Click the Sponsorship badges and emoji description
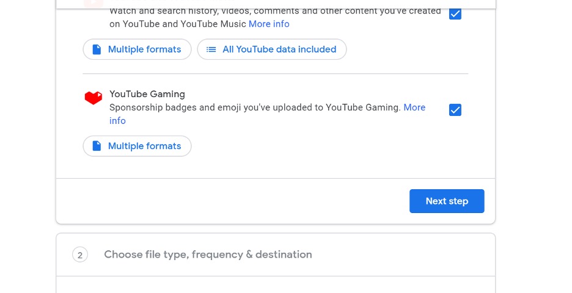This screenshot has width=572, height=293. click(x=255, y=107)
